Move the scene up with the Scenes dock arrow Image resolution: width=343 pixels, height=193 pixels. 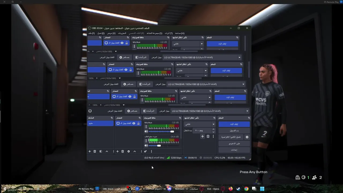point(107,151)
